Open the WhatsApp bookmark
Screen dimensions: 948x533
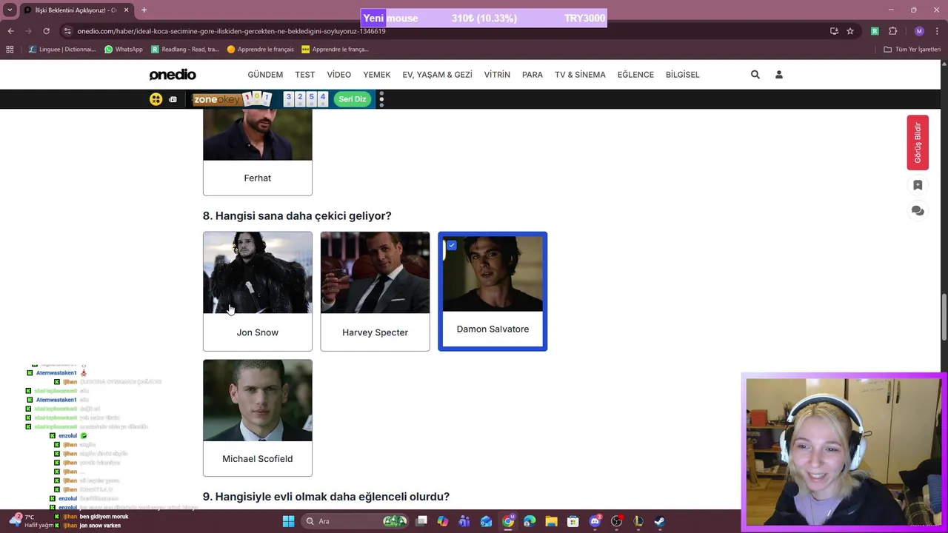(124, 50)
